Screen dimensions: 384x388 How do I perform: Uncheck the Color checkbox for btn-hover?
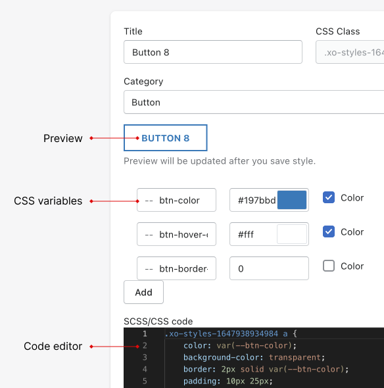pos(329,231)
